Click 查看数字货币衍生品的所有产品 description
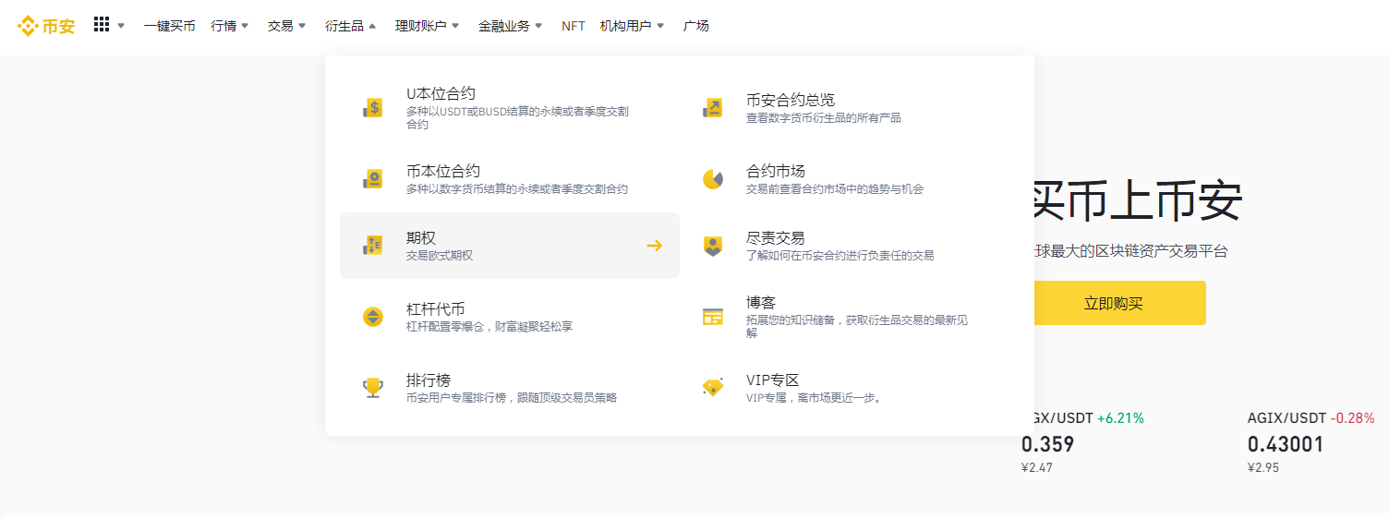 824,118
